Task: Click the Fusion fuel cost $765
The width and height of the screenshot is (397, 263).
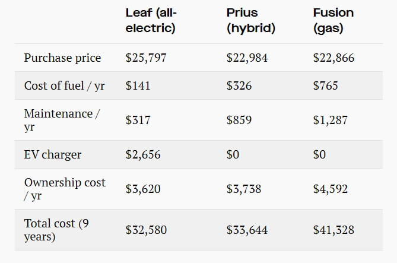Action: click(x=325, y=85)
